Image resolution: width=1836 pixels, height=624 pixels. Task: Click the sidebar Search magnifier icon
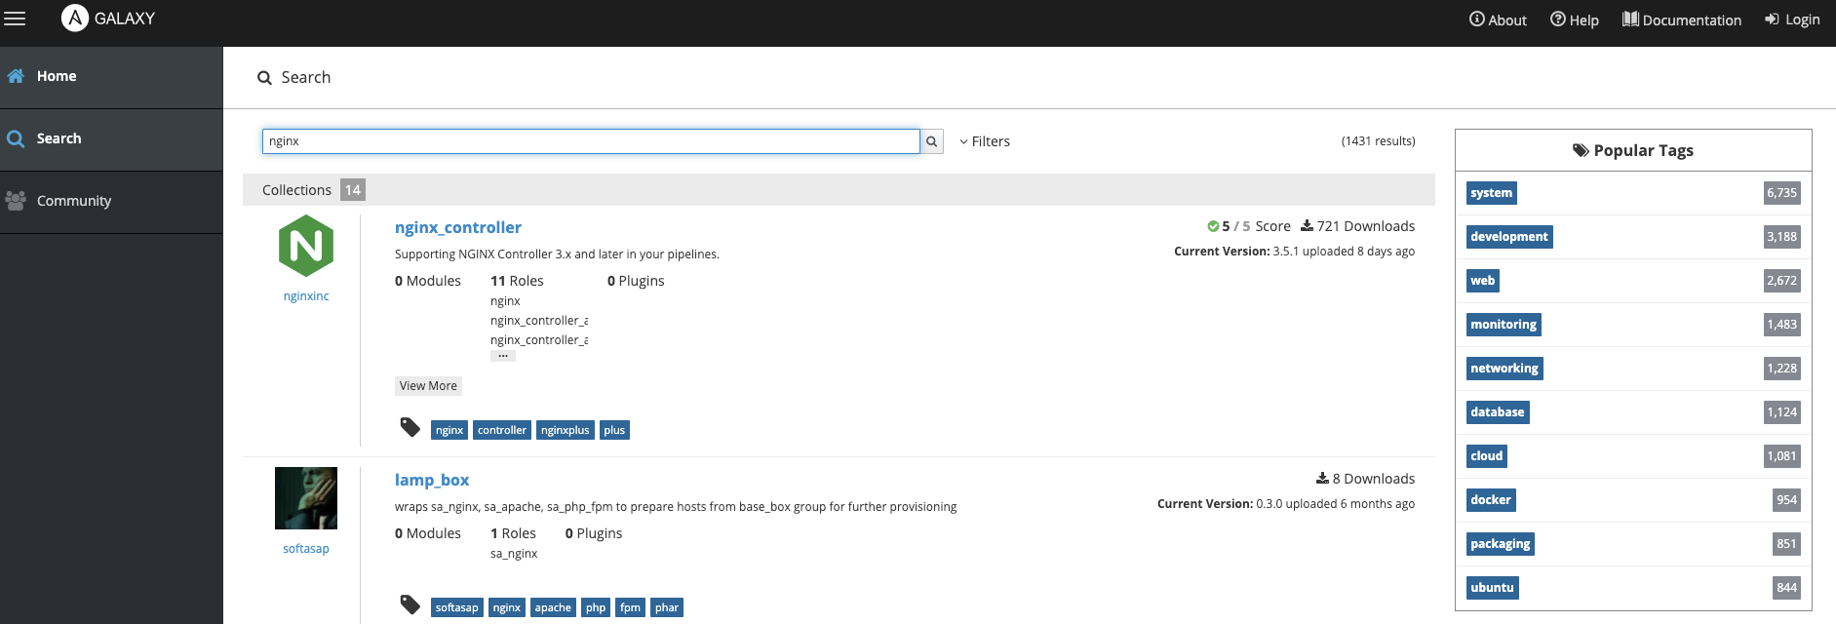click(x=16, y=138)
